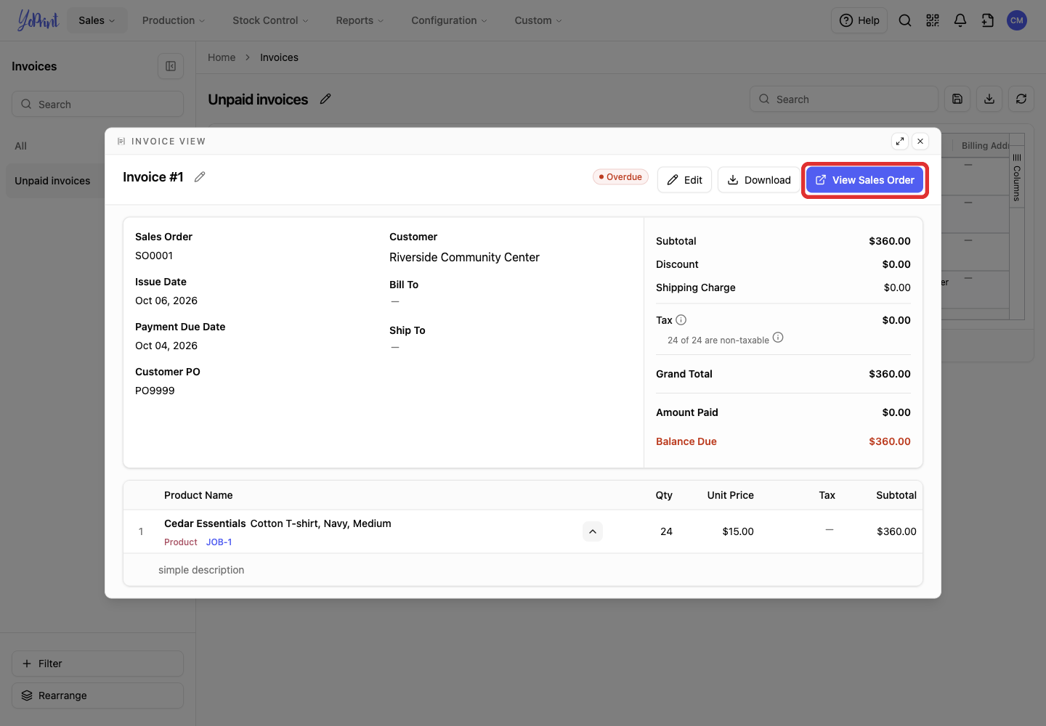Viewport: 1046px width, 726px height.
Task: Click pencil icon beside Invoice #1
Action: point(200,177)
